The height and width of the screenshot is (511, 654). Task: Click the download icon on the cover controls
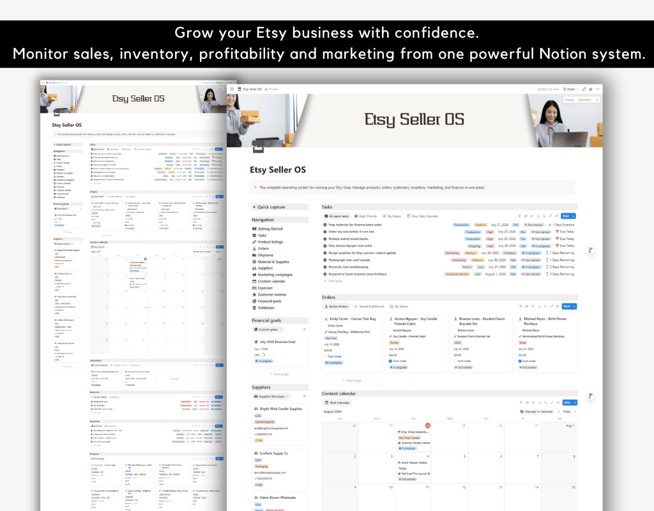coord(597,100)
